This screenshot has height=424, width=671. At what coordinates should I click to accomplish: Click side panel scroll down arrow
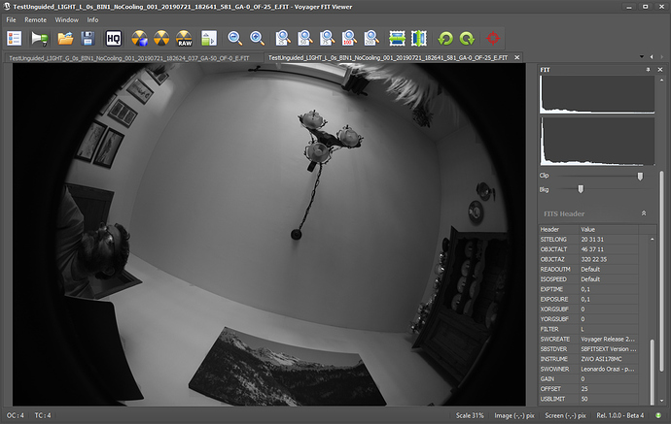click(661, 401)
